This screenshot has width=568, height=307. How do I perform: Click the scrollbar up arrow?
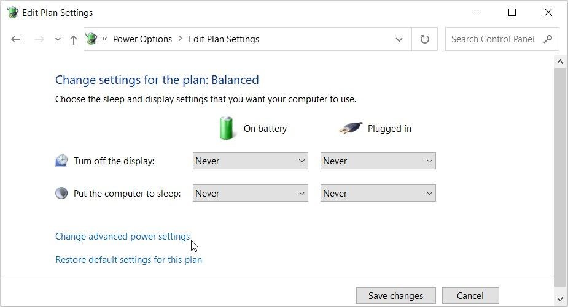[x=561, y=62]
